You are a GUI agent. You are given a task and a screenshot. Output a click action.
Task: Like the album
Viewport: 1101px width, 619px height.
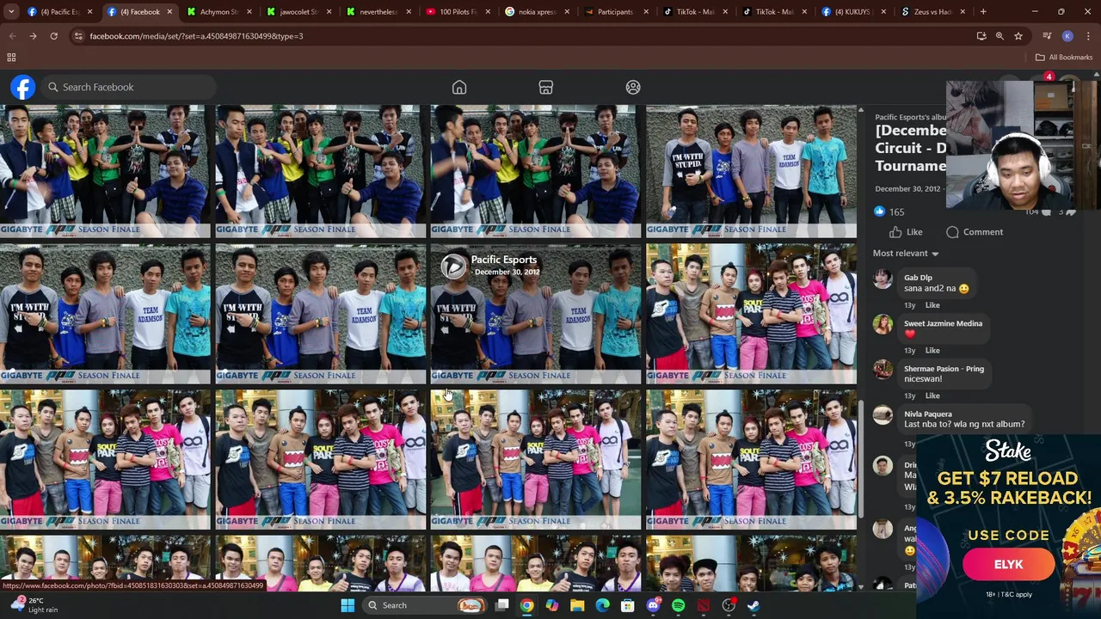(x=906, y=232)
